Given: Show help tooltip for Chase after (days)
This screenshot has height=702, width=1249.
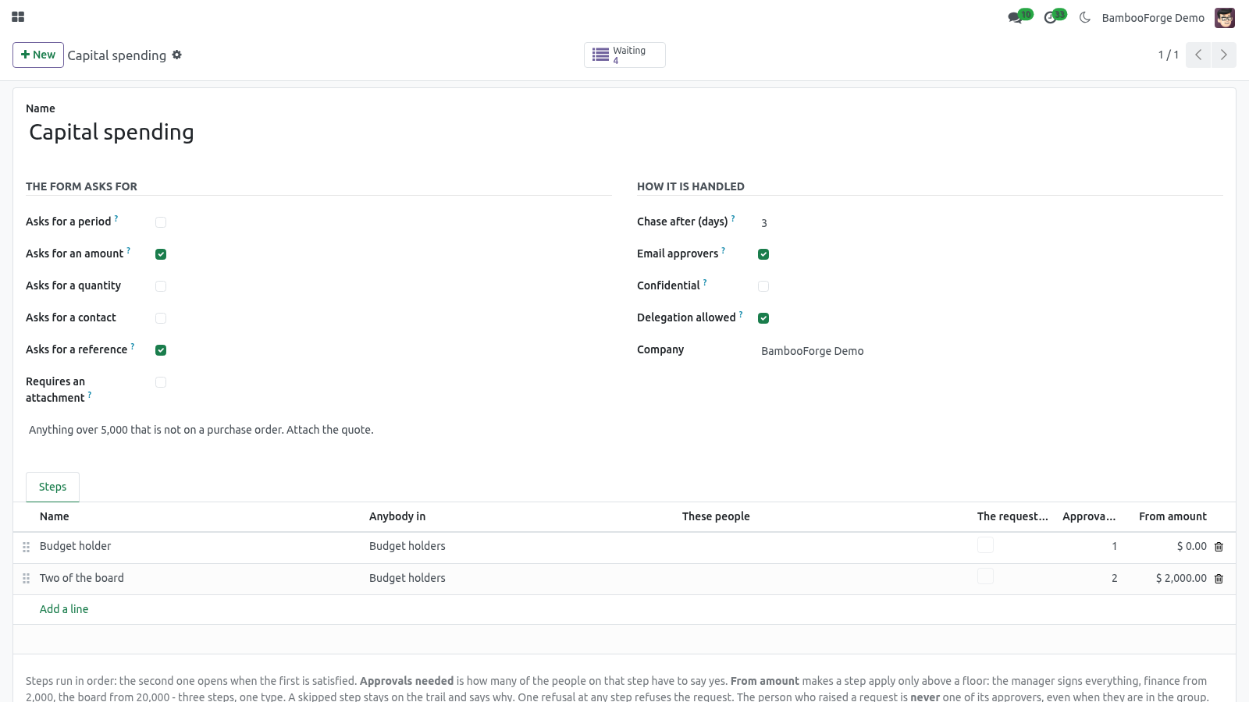Looking at the screenshot, I should point(733,218).
